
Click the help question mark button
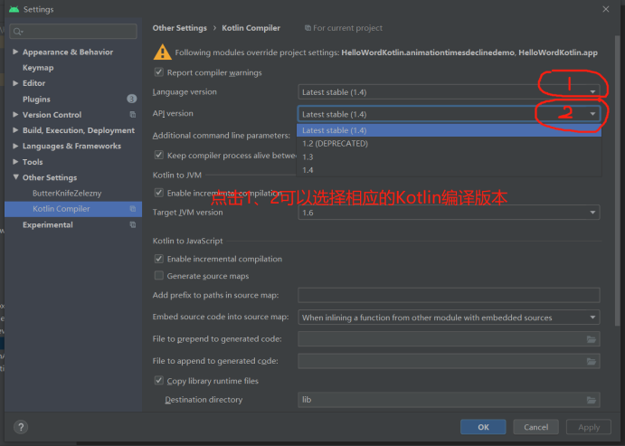(x=21, y=427)
